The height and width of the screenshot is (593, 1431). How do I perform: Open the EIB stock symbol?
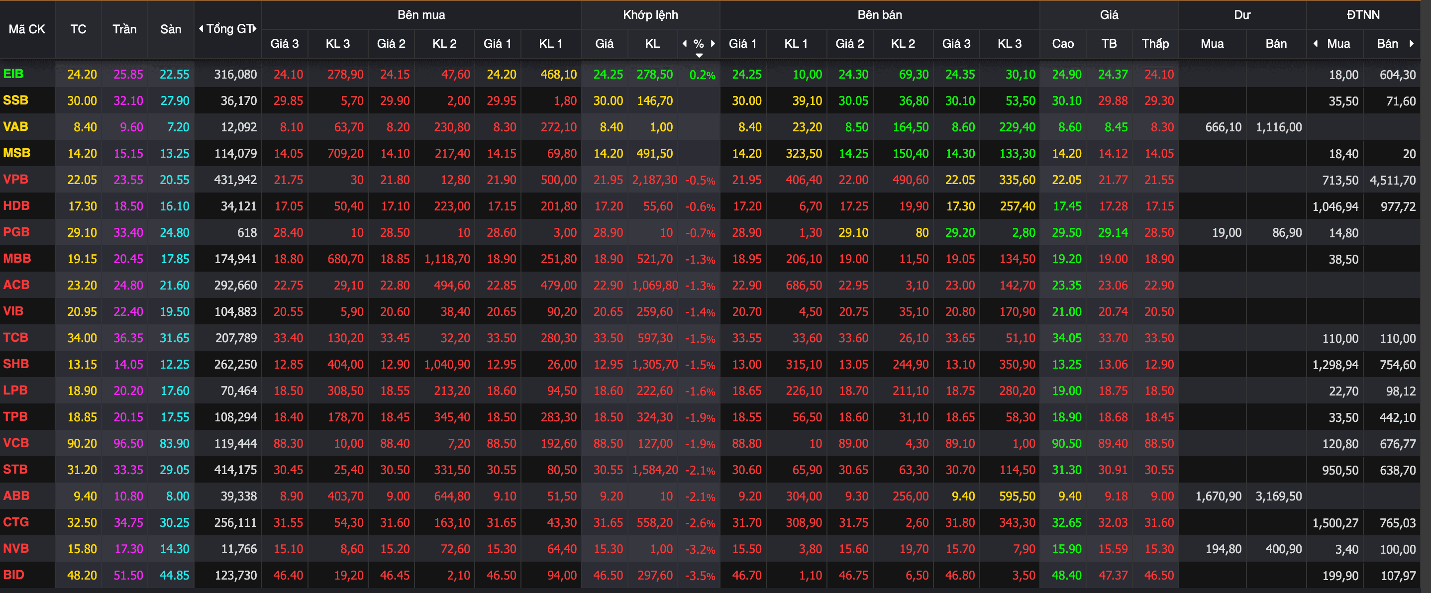(13, 74)
